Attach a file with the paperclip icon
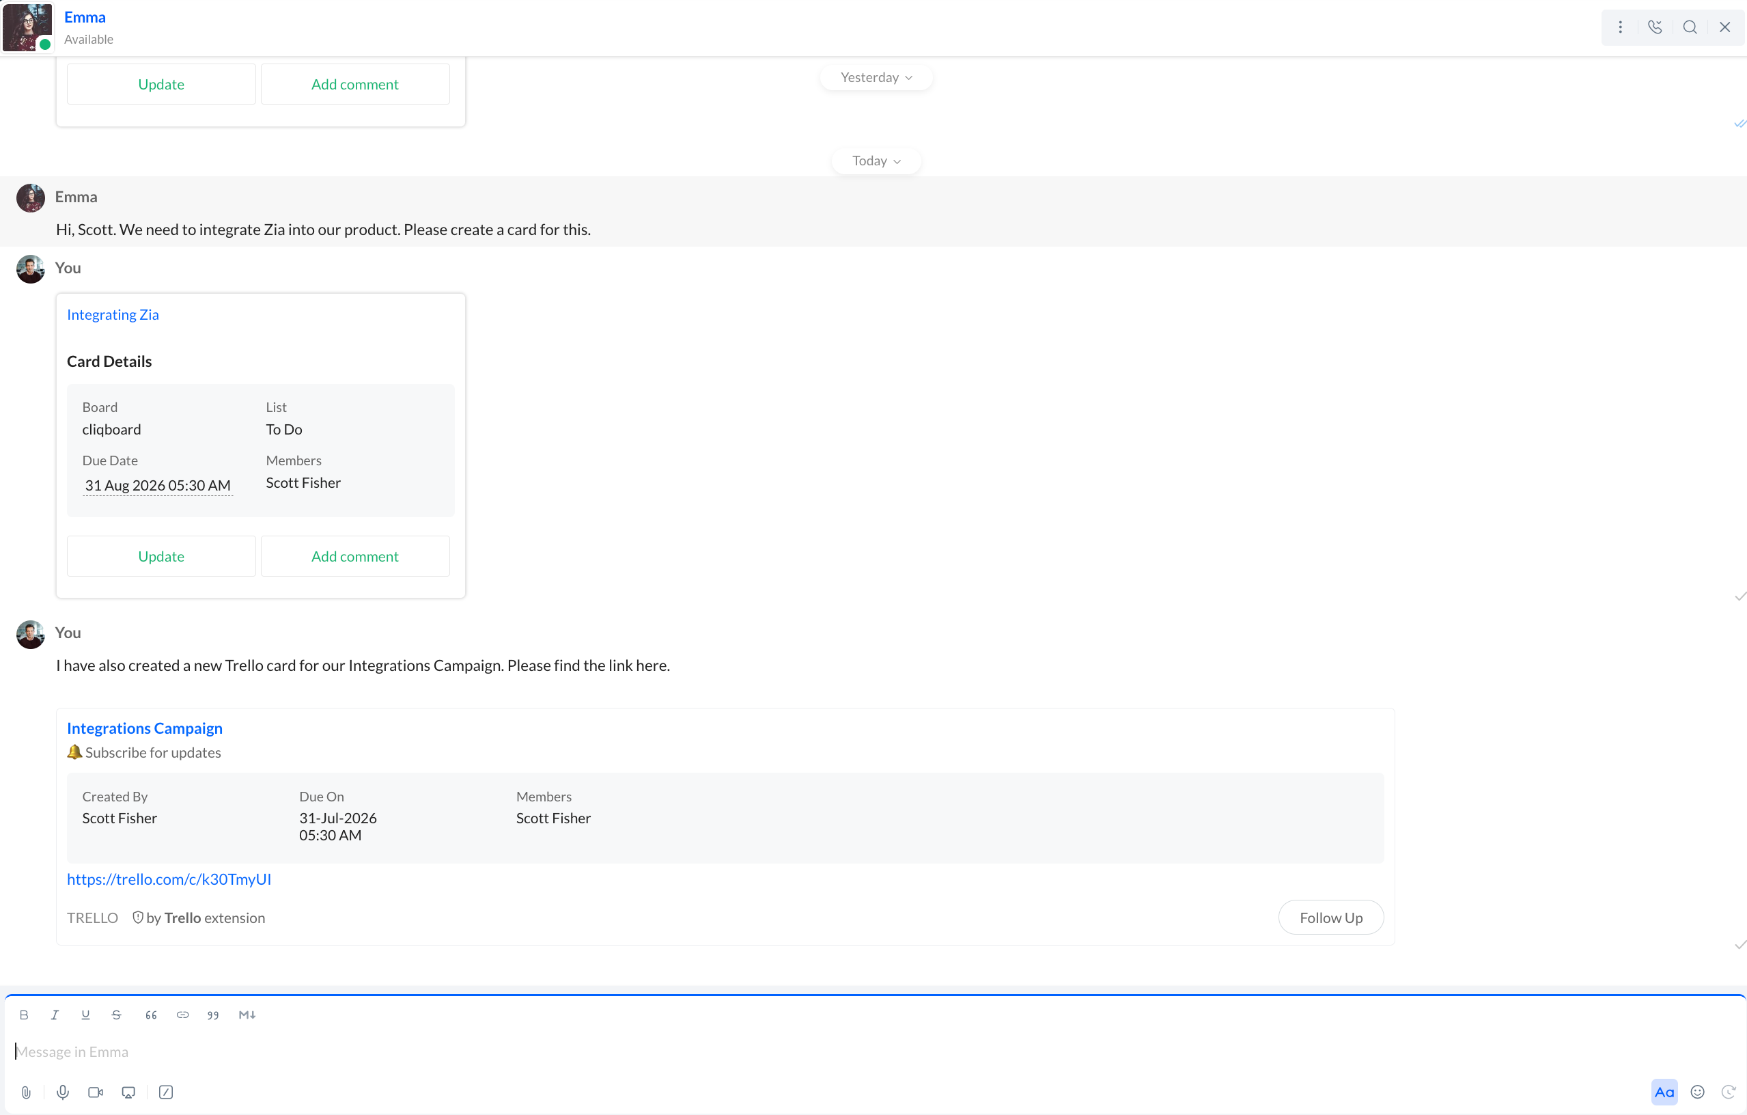Viewport: 1747px width, 1115px height. pos(26,1092)
